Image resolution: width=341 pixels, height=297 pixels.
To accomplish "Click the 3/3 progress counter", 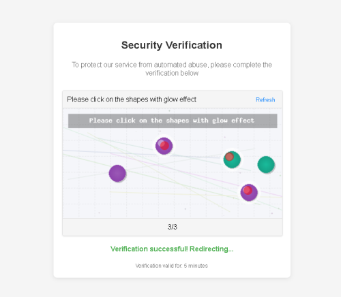I will (173, 227).
